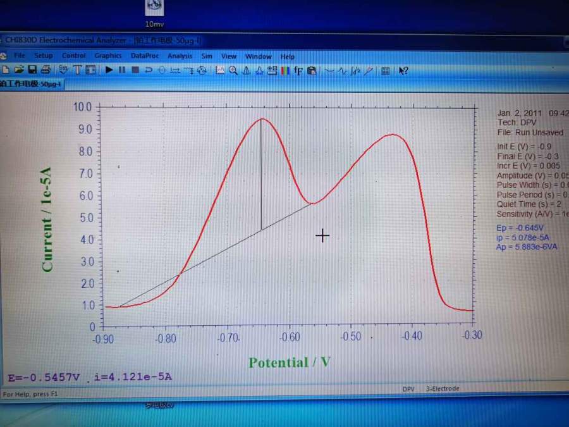Open the File menu

pos(20,56)
